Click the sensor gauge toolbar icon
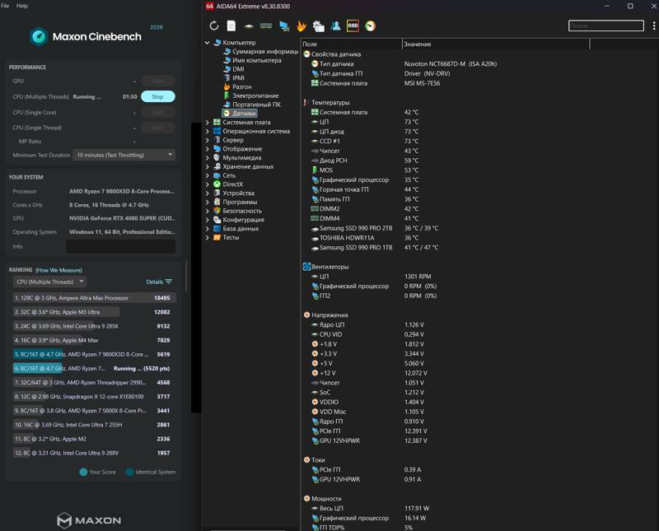This screenshot has width=659, height=531. click(370, 26)
